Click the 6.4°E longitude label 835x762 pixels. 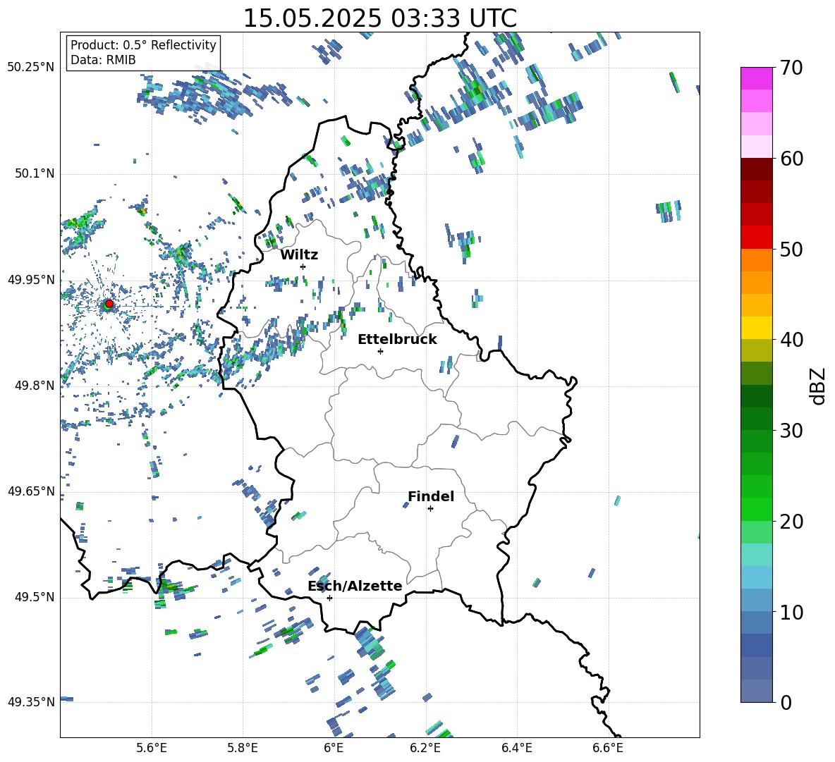pyautogui.click(x=516, y=748)
